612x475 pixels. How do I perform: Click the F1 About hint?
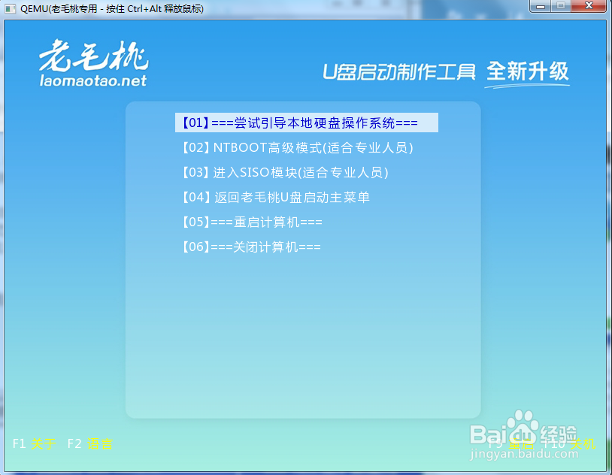click(35, 443)
